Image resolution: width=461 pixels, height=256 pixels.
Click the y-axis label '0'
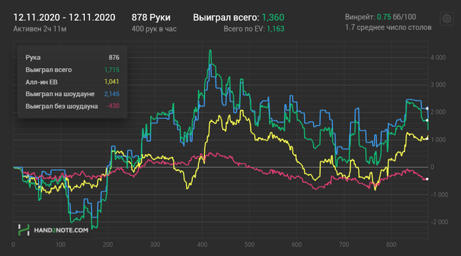[432, 167]
